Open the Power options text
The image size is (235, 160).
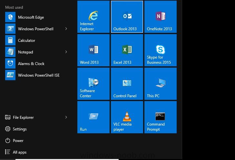[18, 141]
